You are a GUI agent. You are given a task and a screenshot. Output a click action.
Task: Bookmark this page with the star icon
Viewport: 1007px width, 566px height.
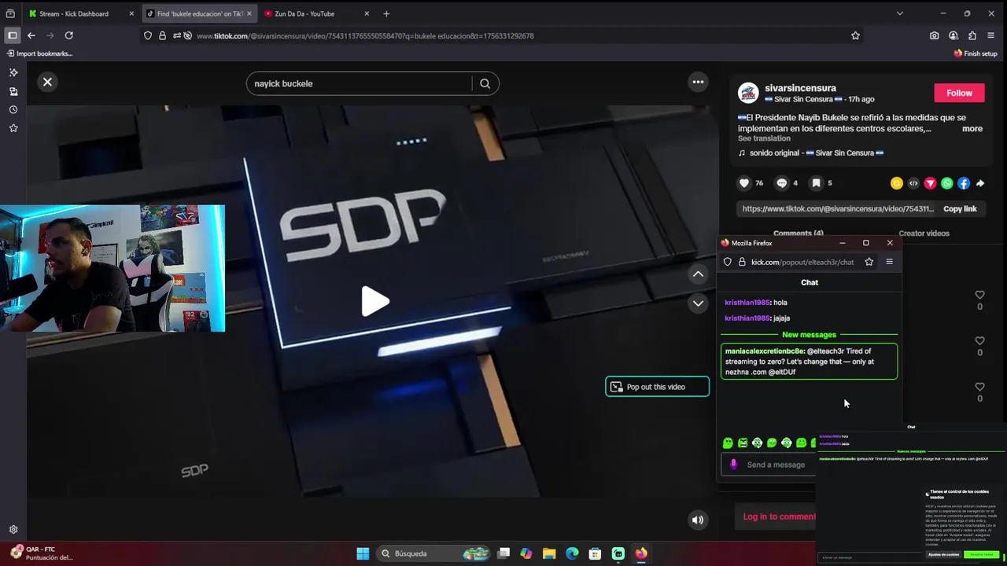[x=855, y=35]
